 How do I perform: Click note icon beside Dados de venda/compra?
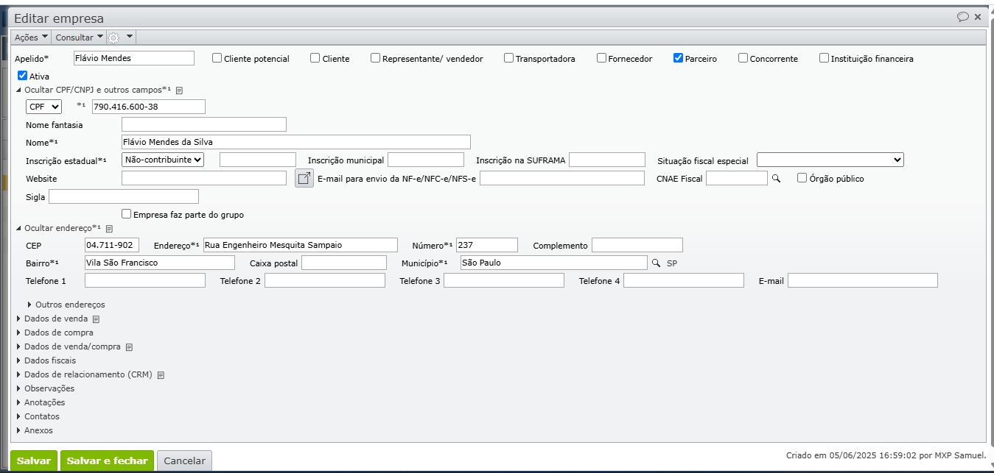tap(129, 347)
